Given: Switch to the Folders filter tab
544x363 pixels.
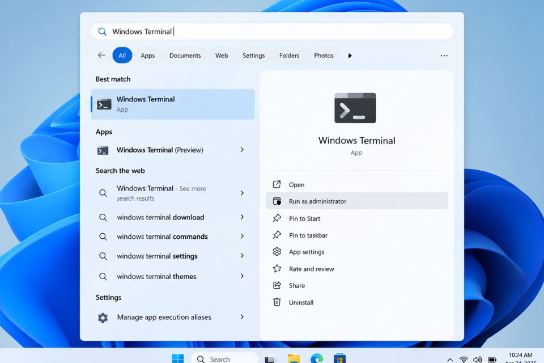Looking at the screenshot, I should pyautogui.click(x=289, y=55).
